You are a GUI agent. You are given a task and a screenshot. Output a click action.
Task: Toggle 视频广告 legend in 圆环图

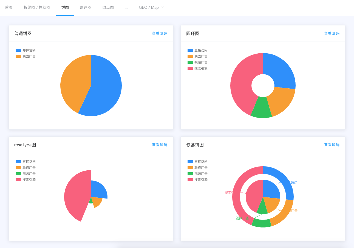pos(197,62)
